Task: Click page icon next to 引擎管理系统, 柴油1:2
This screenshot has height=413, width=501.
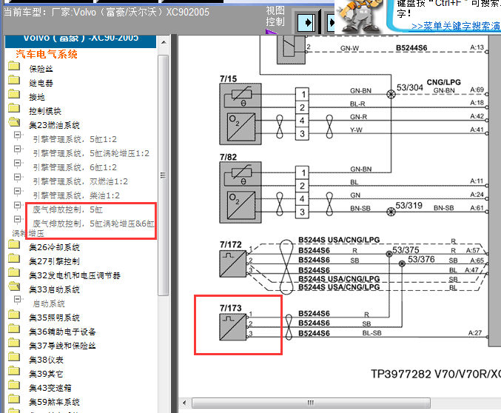Action: click(18, 192)
